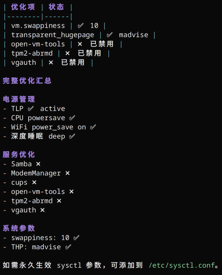Click the checkmark next to TLP active
This screenshot has height=275, width=222.
31,109
